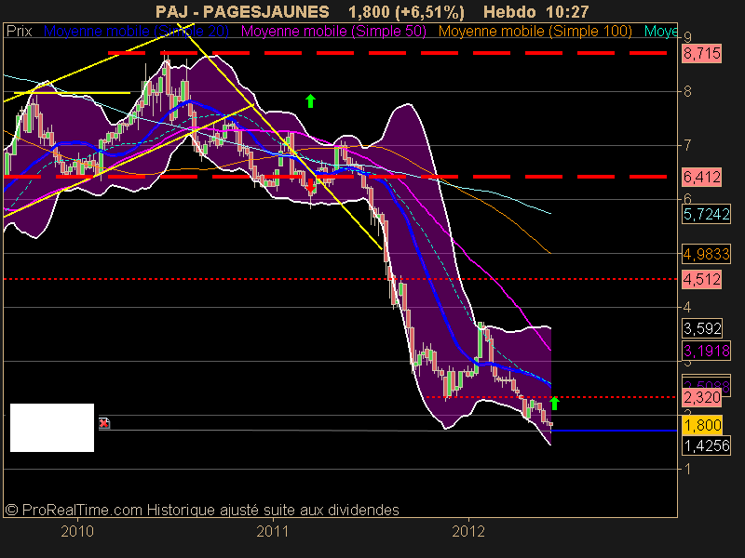Click the '4' tick on the price axis
745x558 pixels.
[x=687, y=307]
